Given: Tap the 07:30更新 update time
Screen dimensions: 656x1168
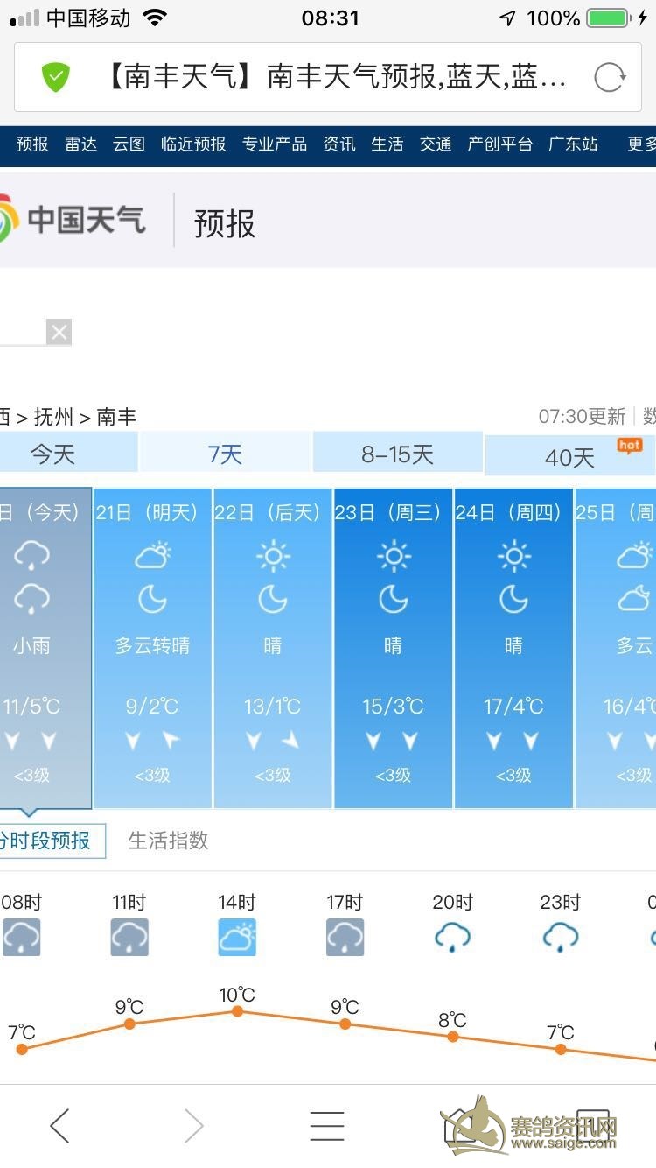Looking at the screenshot, I should (583, 416).
